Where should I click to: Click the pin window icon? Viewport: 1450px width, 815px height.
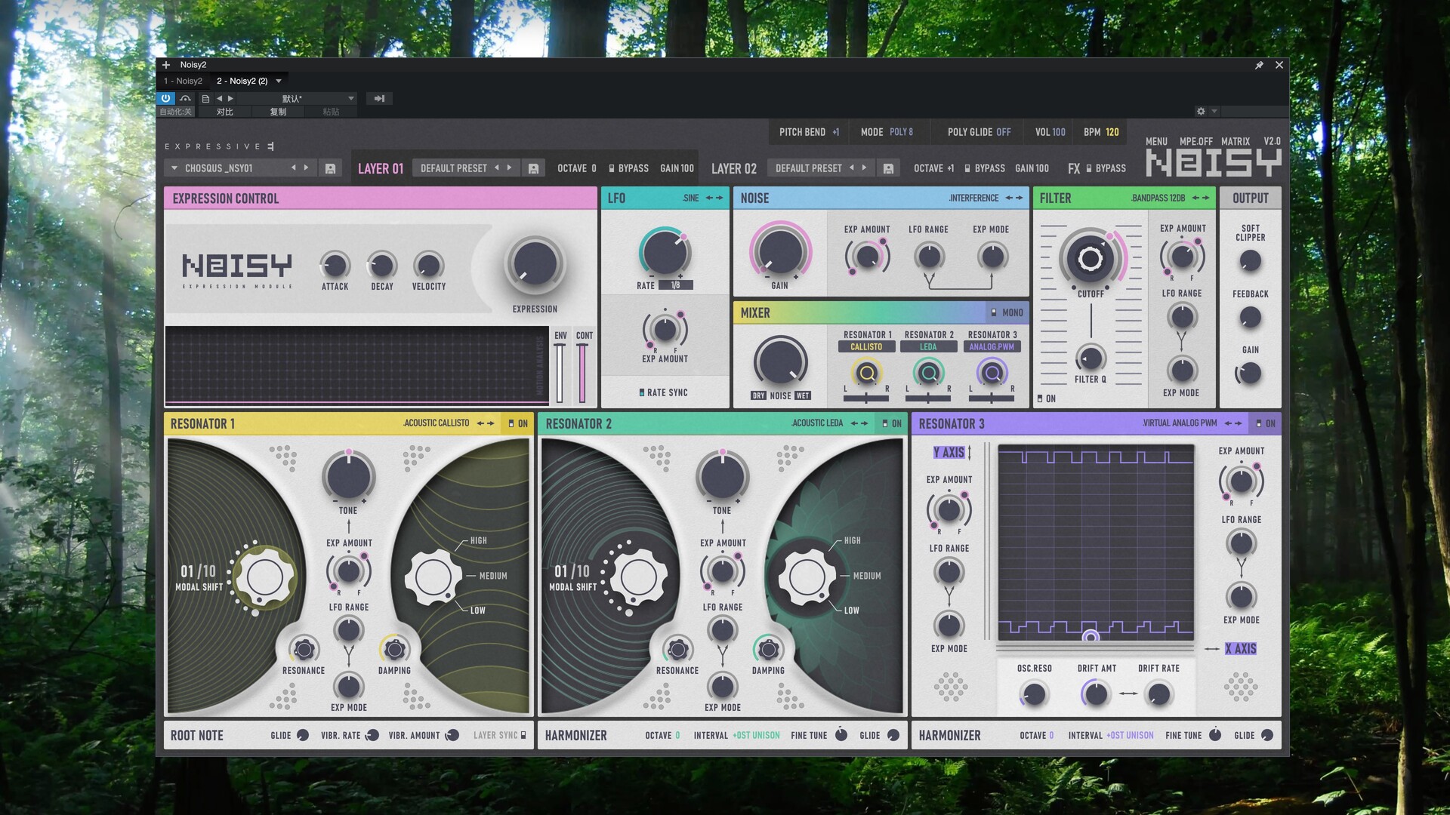point(1259,66)
